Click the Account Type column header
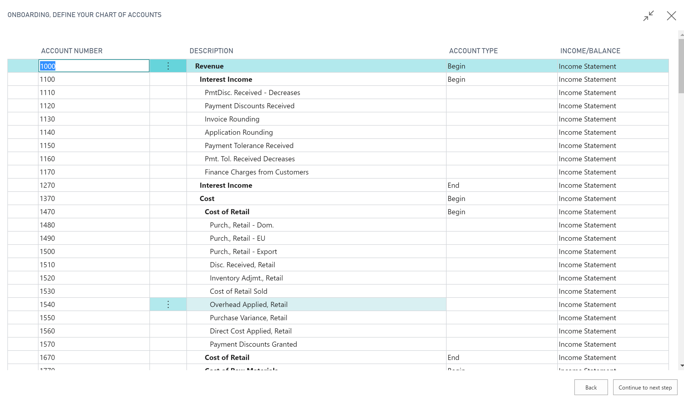Viewport: 684px width, 402px height. [473, 51]
